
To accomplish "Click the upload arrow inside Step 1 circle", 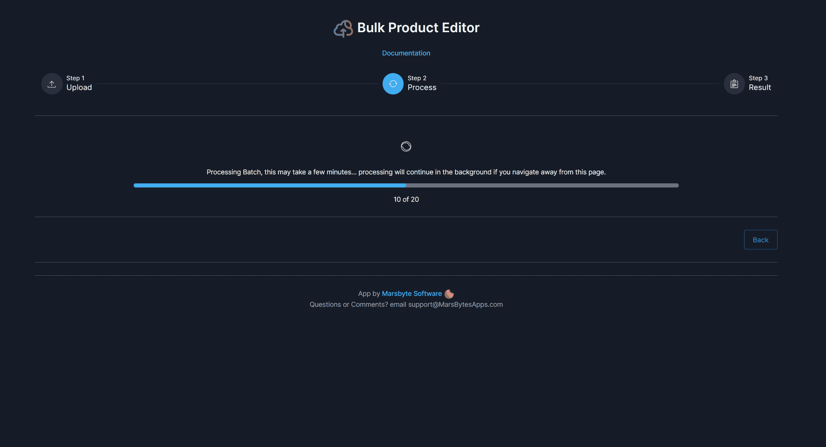I will pos(51,84).
